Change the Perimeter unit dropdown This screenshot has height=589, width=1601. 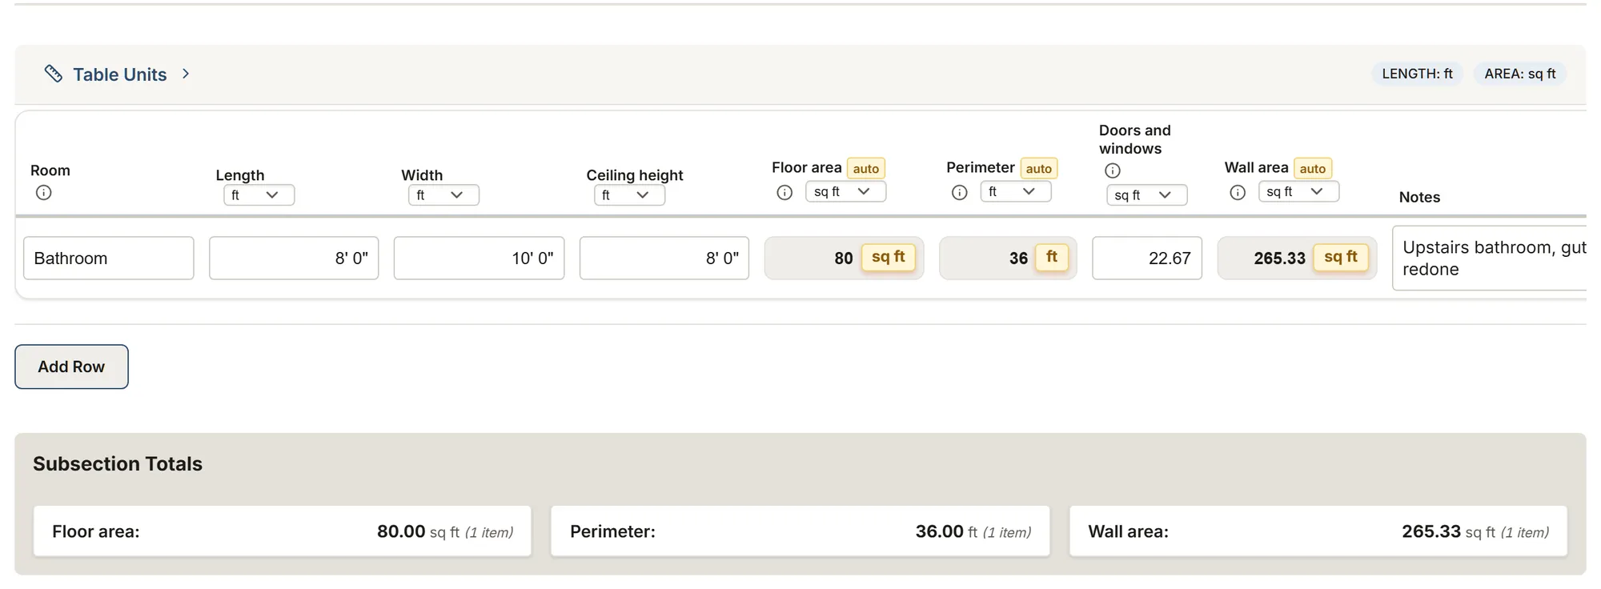pyautogui.click(x=1015, y=191)
